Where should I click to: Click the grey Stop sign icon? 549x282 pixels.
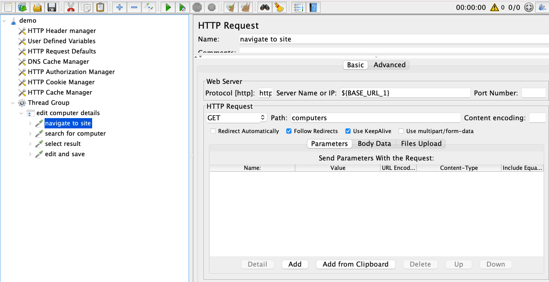click(197, 7)
